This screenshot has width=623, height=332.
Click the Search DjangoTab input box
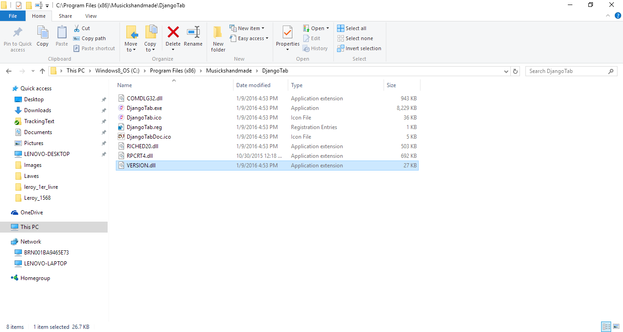coord(567,71)
